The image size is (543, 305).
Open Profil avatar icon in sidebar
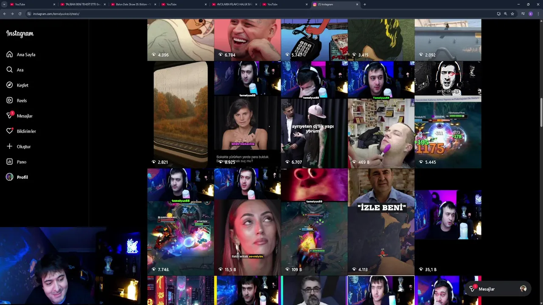pyautogui.click(x=9, y=177)
